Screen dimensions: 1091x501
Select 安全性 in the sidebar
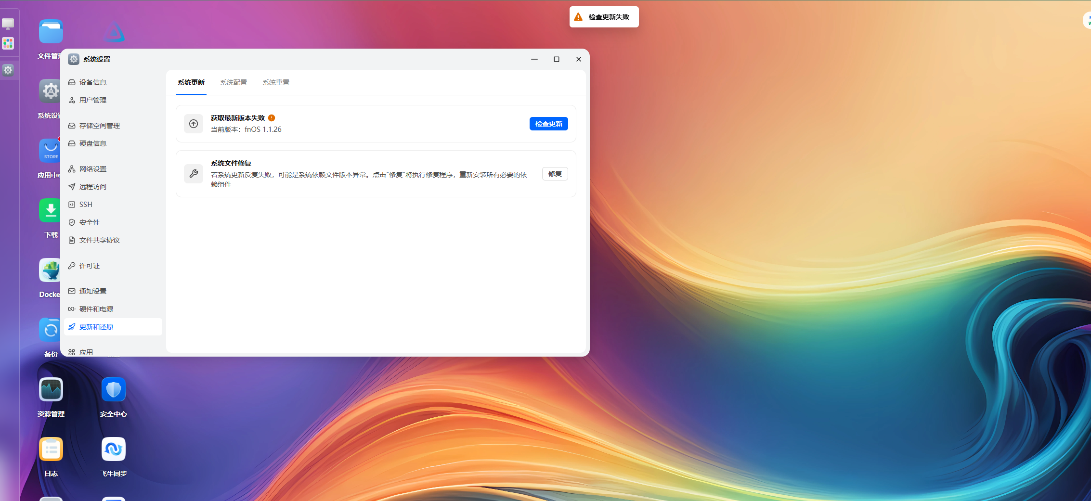(x=113, y=222)
